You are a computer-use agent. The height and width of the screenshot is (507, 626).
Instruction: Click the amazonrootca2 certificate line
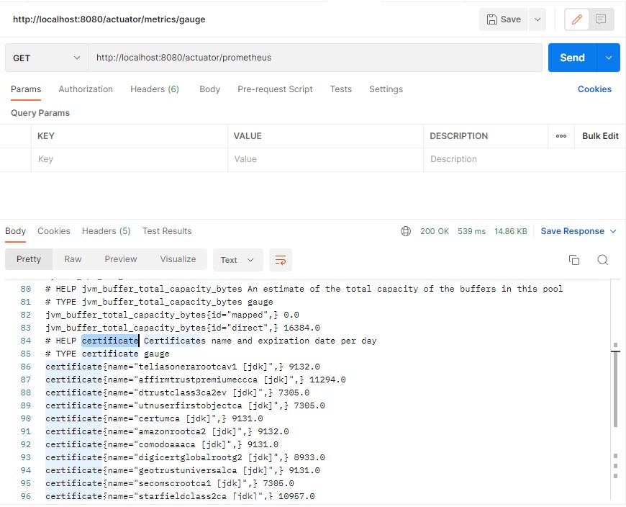point(167,431)
